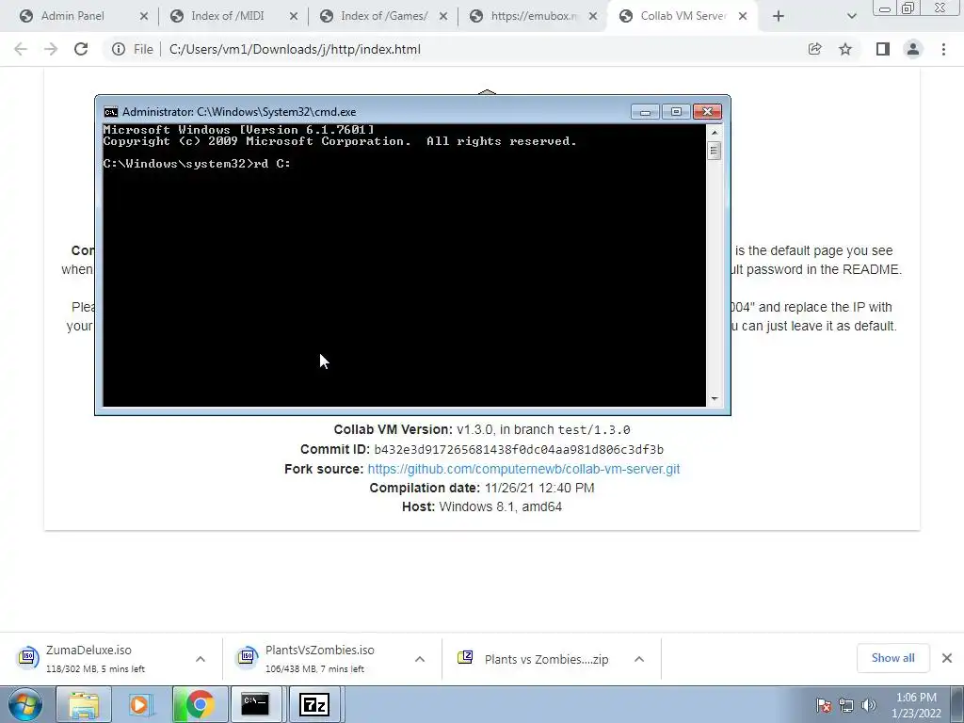The image size is (964, 723).
Task: Share this page via the share icon
Action: 814,49
